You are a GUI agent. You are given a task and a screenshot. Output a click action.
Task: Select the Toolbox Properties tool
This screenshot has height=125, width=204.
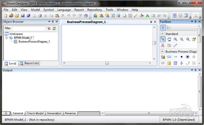click(194, 39)
